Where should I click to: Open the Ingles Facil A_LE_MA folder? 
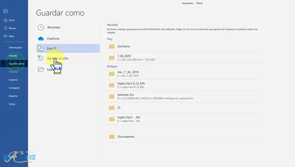pyautogui.click(x=184, y=85)
